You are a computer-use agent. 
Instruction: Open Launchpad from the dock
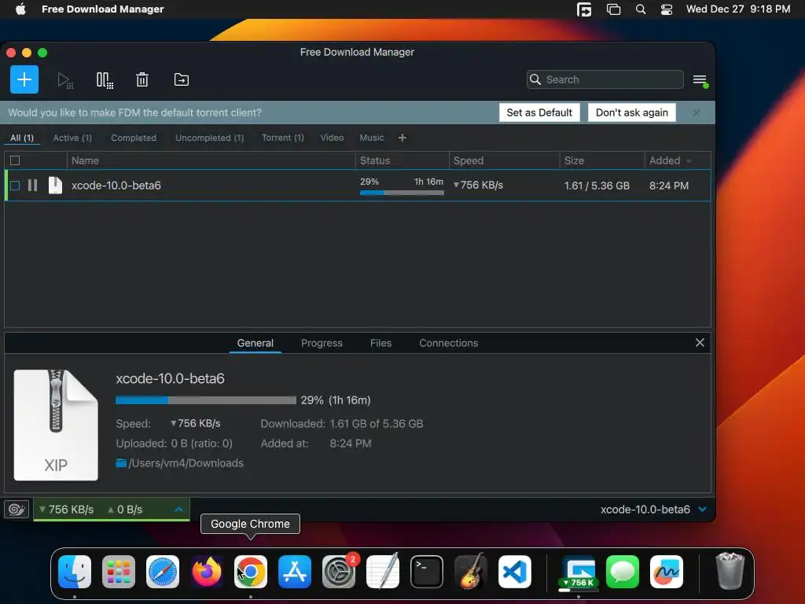tap(119, 572)
